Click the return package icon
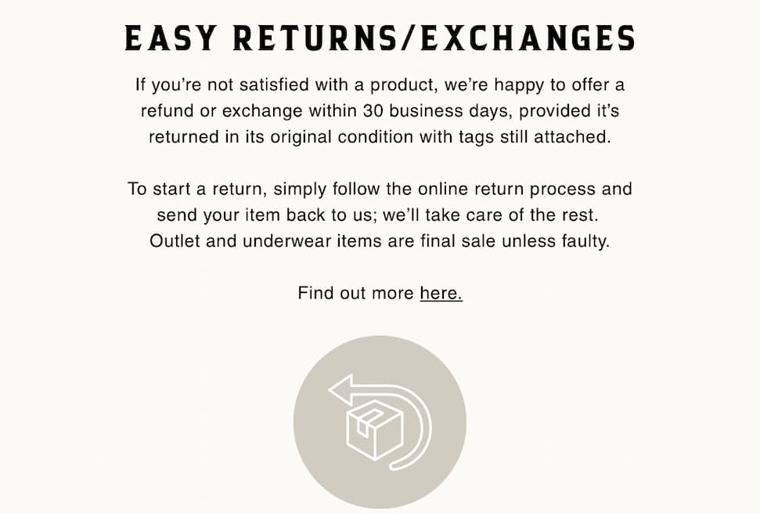 tap(380, 422)
